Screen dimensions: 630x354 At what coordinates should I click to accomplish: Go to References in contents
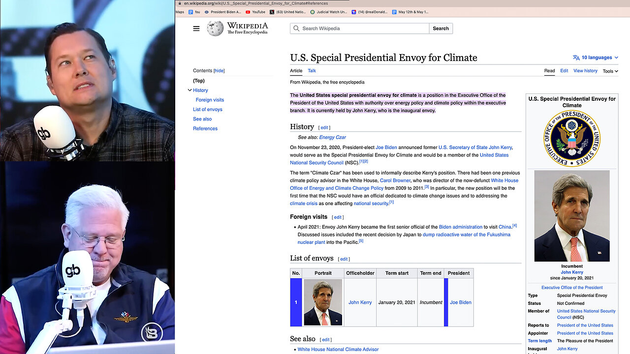click(205, 128)
